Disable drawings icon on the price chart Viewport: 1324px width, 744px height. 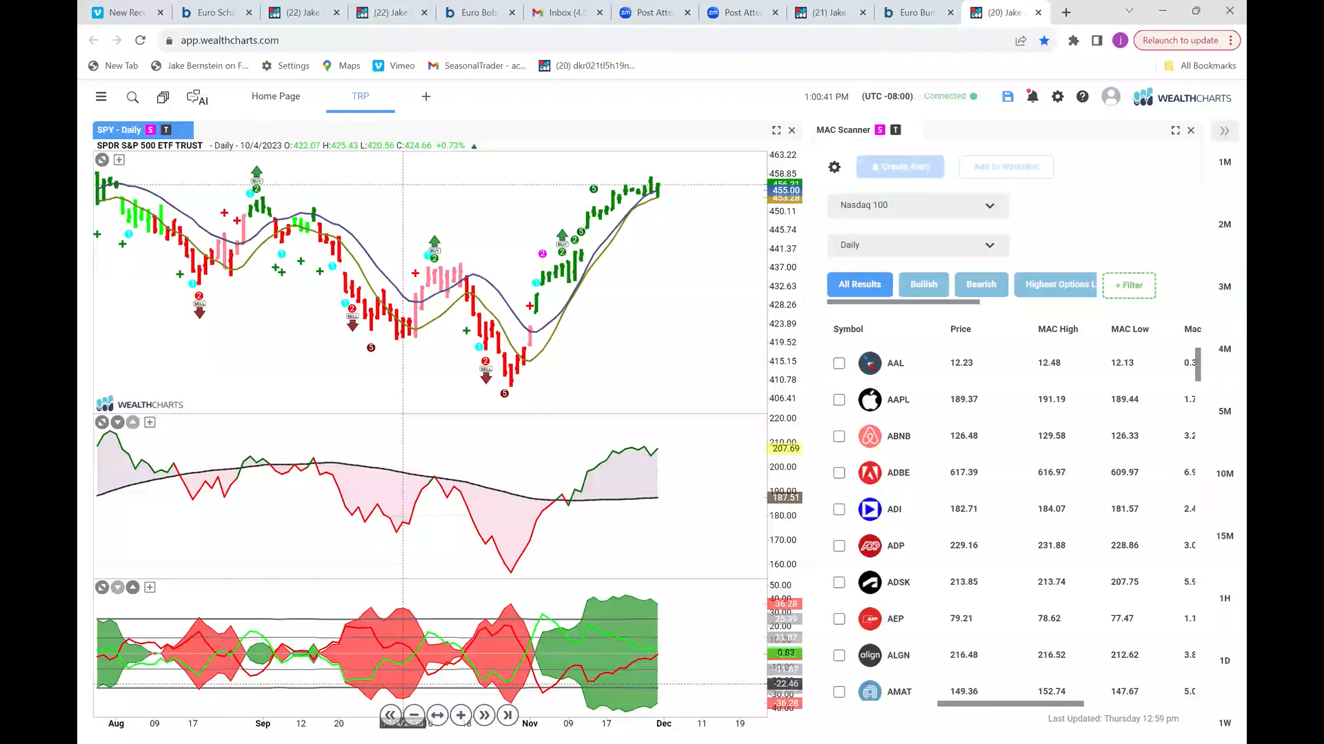click(x=102, y=160)
